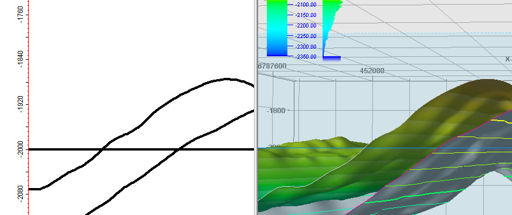
Task: Click the -2300.00 legend value
Action: point(306,46)
